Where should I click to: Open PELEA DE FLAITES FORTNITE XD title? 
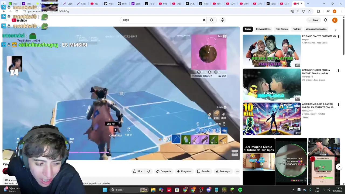[319, 36]
